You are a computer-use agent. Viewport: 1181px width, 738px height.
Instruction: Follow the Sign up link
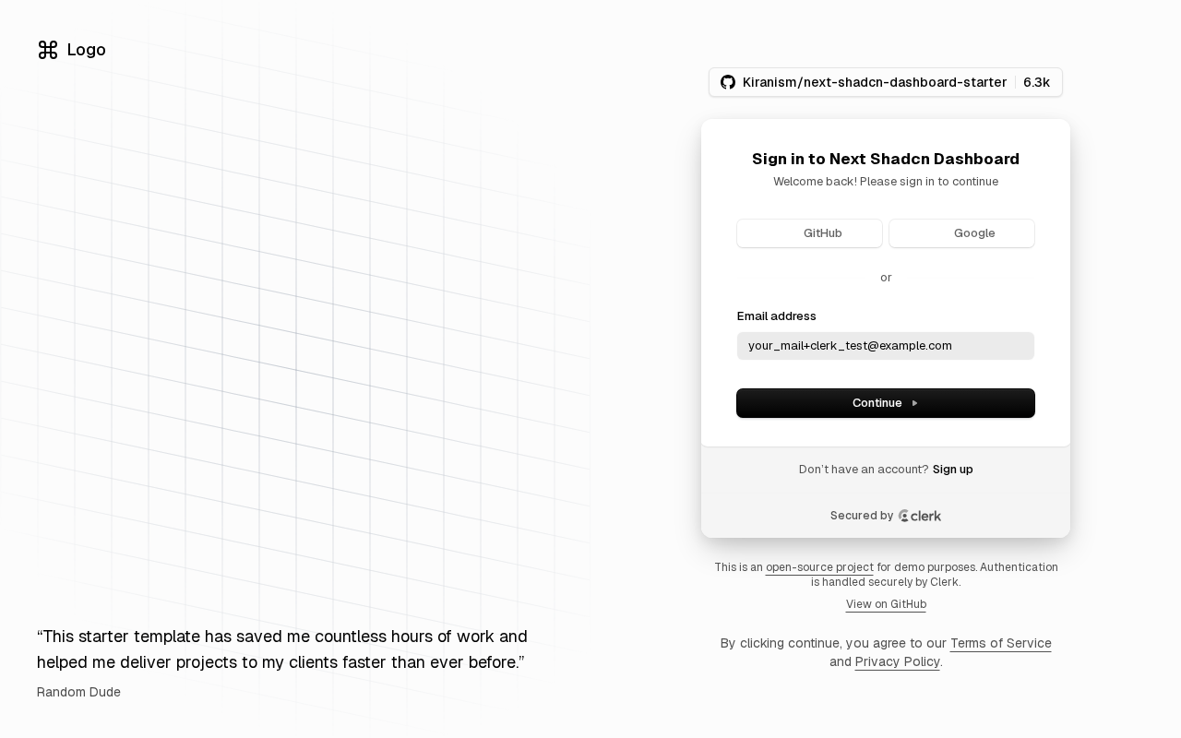click(x=952, y=470)
